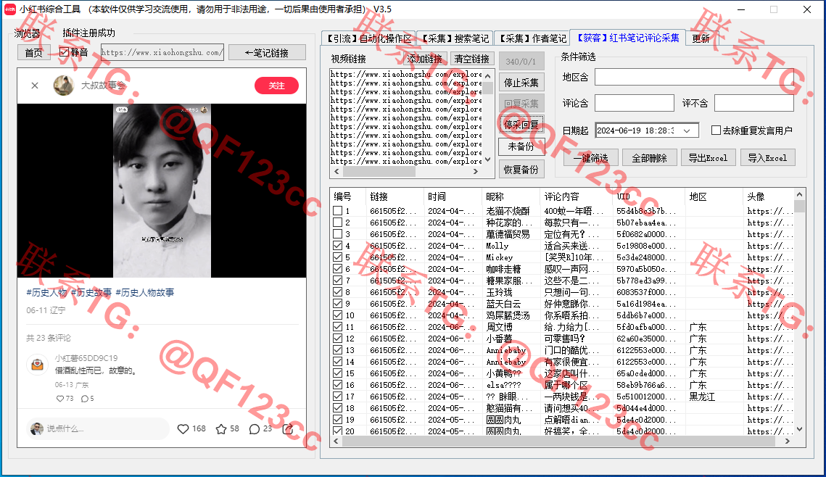Open replies icon showing 5
Image resolution: width=826 pixels, height=477 pixels.
coord(84,399)
